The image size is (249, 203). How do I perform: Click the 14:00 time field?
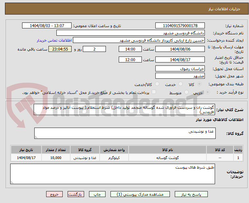[x=130, y=49]
